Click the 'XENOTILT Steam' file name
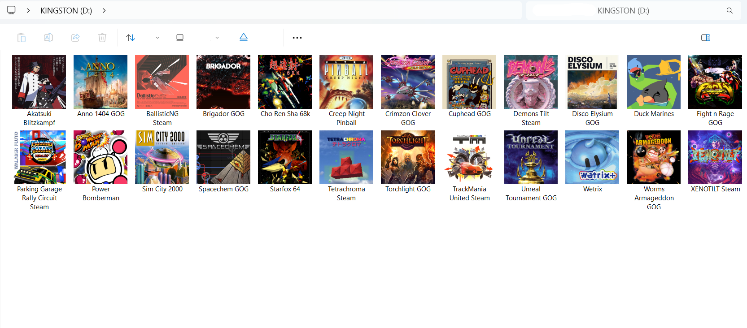Image resolution: width=747 pixels, height=328 pixels. pyautogui.click(x=715, y=189)
